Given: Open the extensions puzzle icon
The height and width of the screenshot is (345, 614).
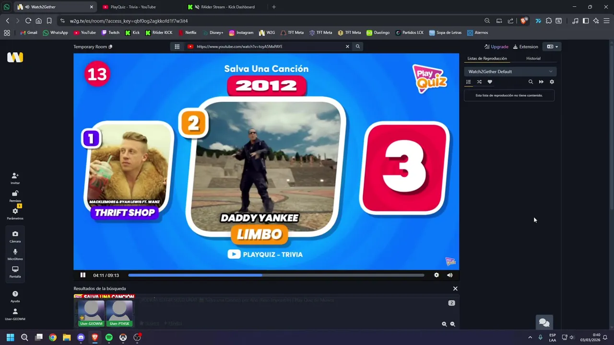Looking at the screenshot, I should coord(548,21).
